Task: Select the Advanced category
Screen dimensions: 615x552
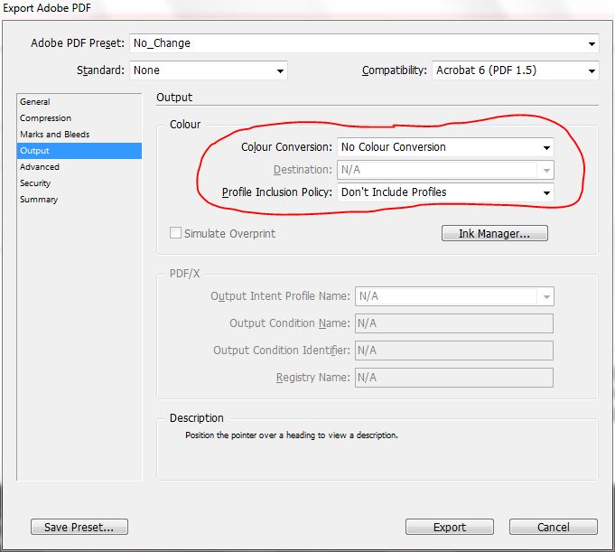Action: tap(79, 167)
